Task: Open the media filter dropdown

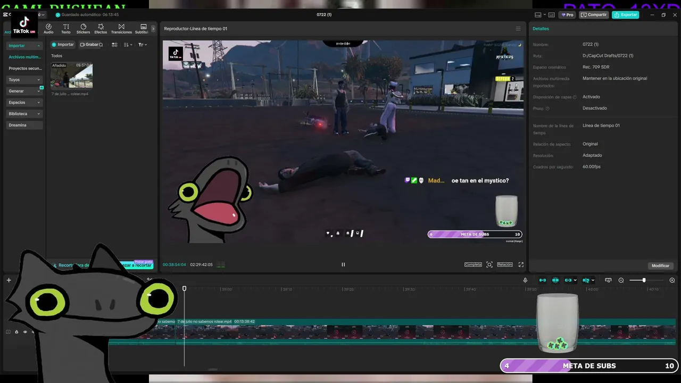Action: pos(142,45)
